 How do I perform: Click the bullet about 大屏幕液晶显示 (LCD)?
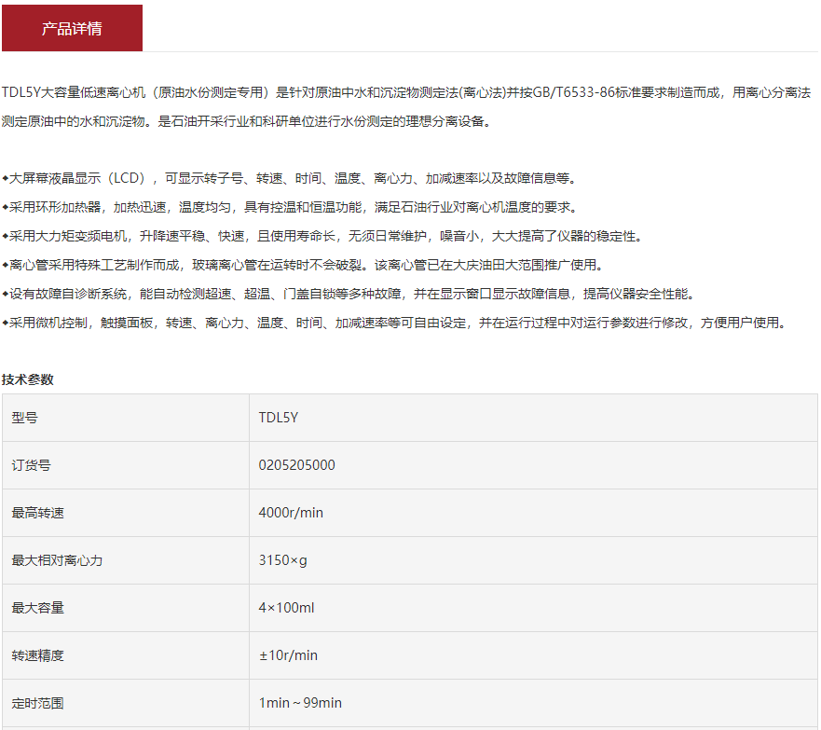(290, 179)
